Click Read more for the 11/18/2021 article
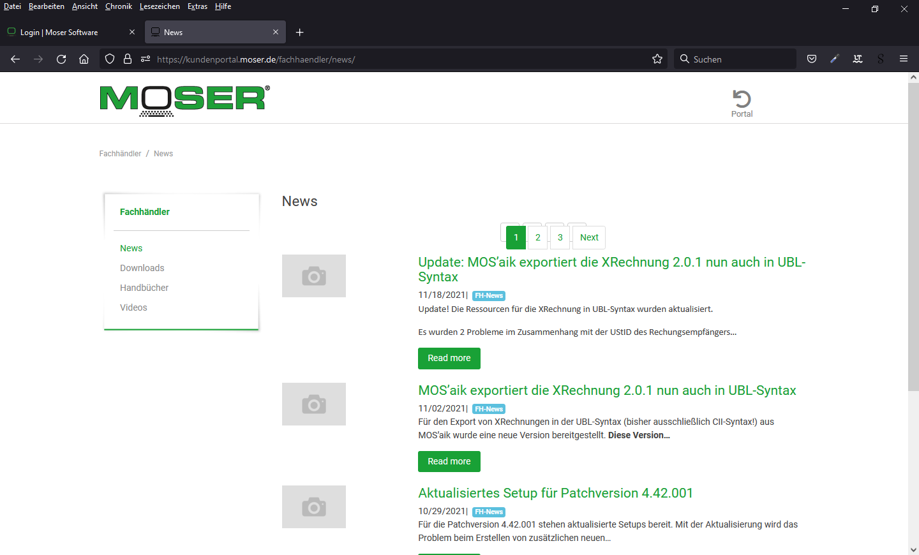This screenshot has width=919, height=555. coord(449,359)
